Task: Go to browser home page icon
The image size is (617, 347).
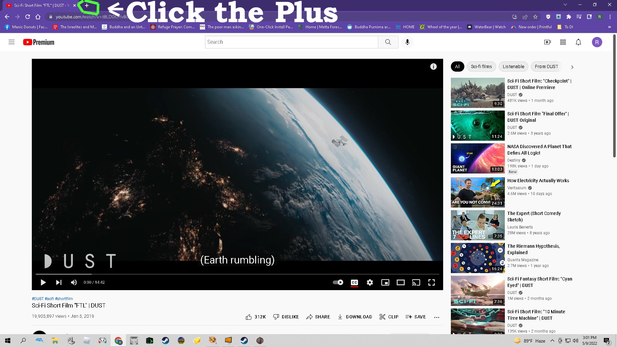Action: 38,17
